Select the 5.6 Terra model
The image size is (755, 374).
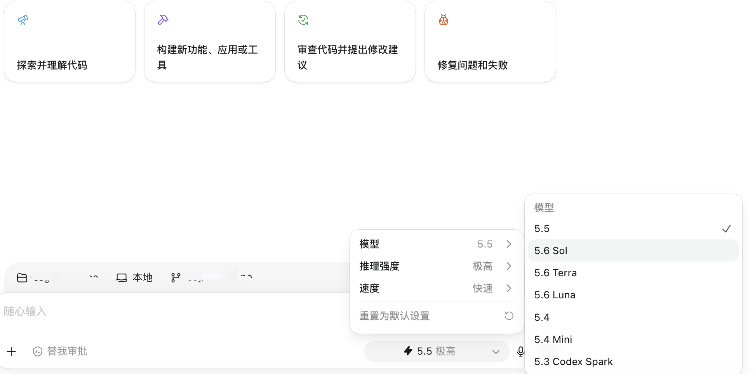pyautogui.click(x=633, y=273)
